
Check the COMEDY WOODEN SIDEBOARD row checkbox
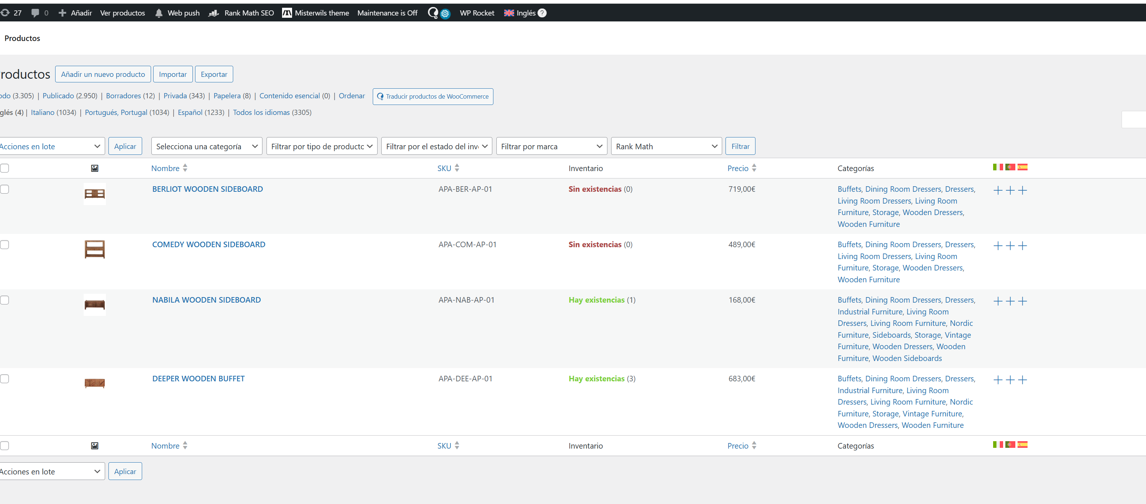[x=4, y=245]
